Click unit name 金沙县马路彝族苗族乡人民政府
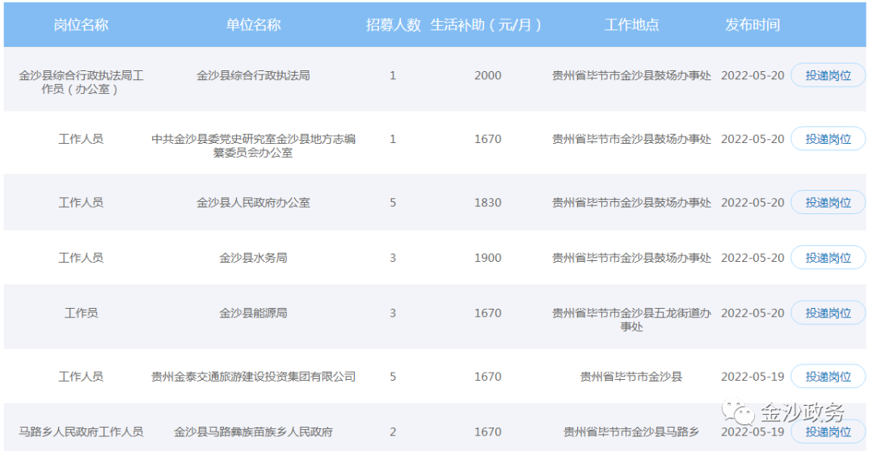The image size is (873, 451). pos(253,432)
